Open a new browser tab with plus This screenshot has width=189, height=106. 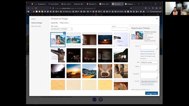tap(139, 4)
